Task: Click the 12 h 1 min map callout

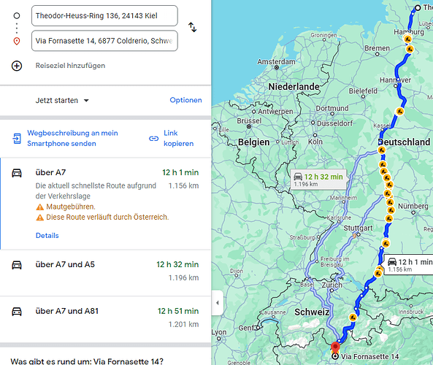Action: click(409, 264)
